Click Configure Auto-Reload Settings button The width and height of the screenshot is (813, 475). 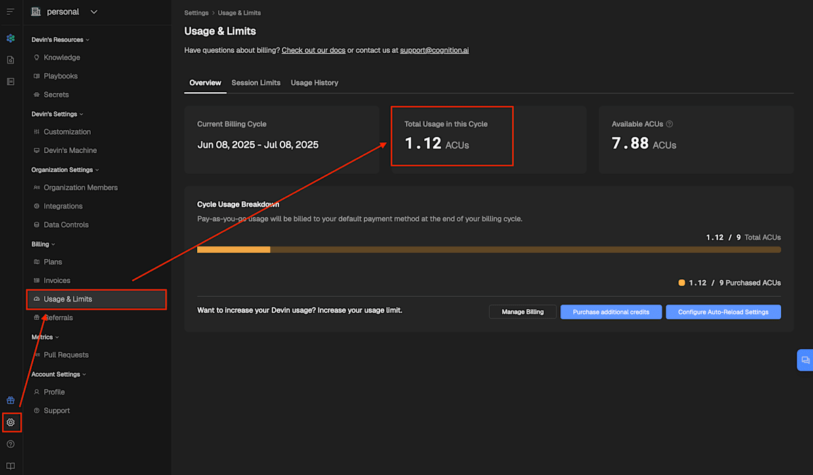(x=724, y=312)
